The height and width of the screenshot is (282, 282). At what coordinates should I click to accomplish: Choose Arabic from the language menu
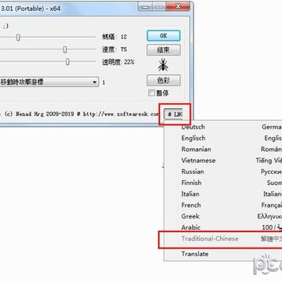coord(223,227)
